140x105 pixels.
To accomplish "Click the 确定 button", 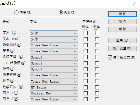I will (122, 14).
